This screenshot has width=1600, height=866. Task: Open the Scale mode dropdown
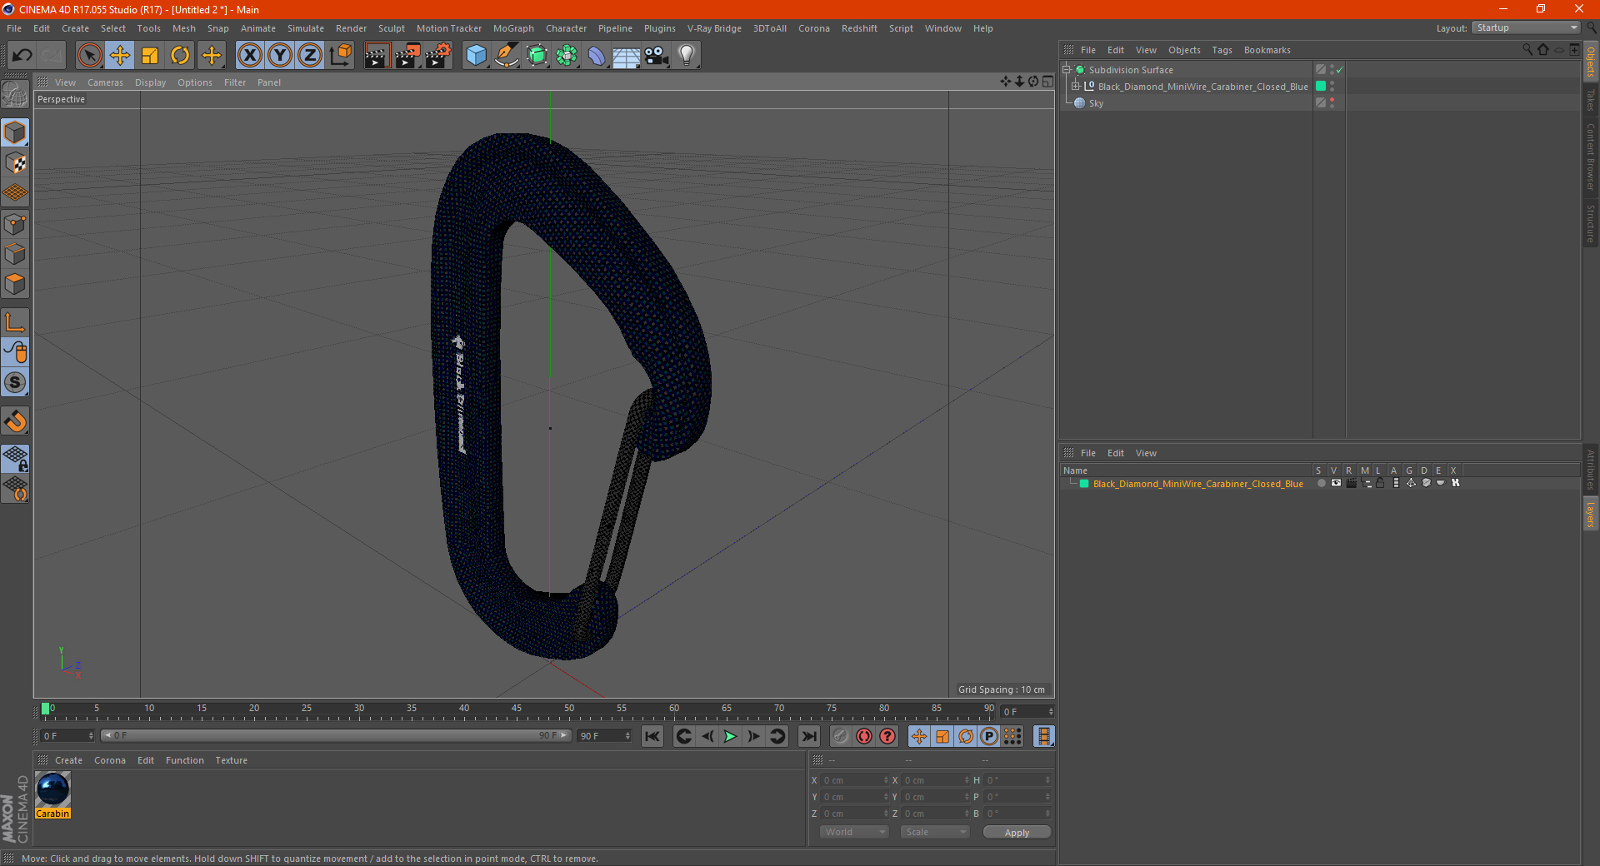[935, 832]
